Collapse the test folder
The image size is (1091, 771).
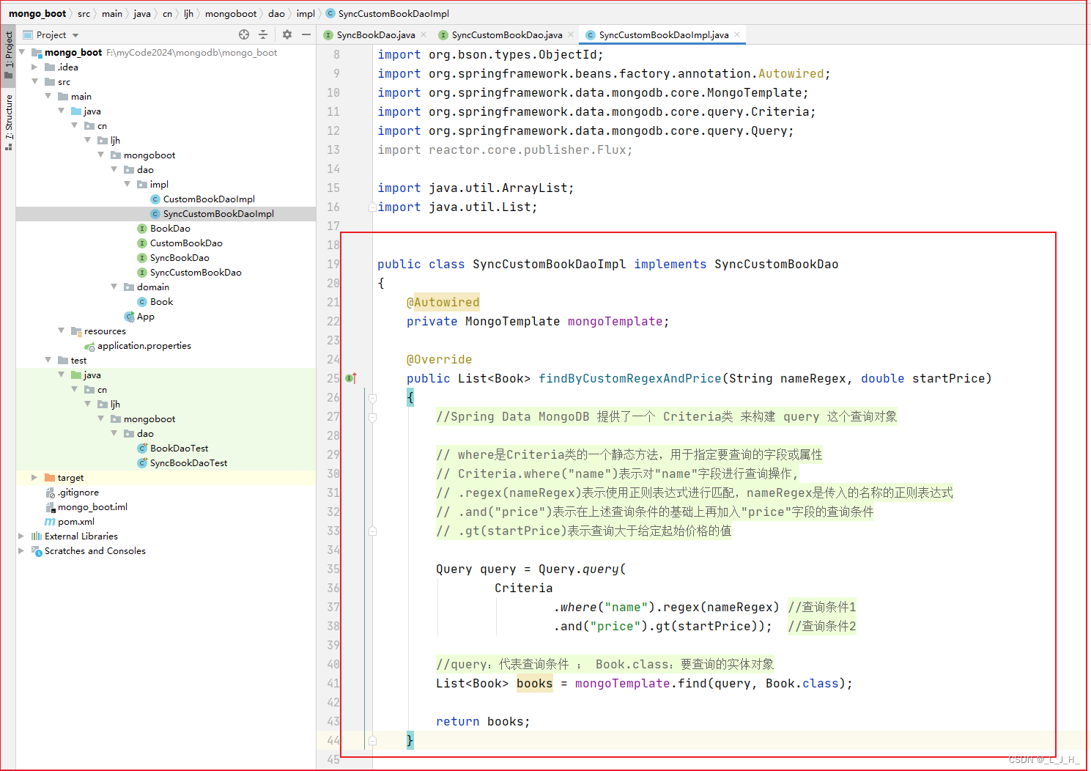(x=48, y=360)
